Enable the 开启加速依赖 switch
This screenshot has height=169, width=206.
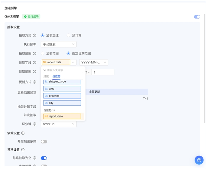click(x=44, y=141)
